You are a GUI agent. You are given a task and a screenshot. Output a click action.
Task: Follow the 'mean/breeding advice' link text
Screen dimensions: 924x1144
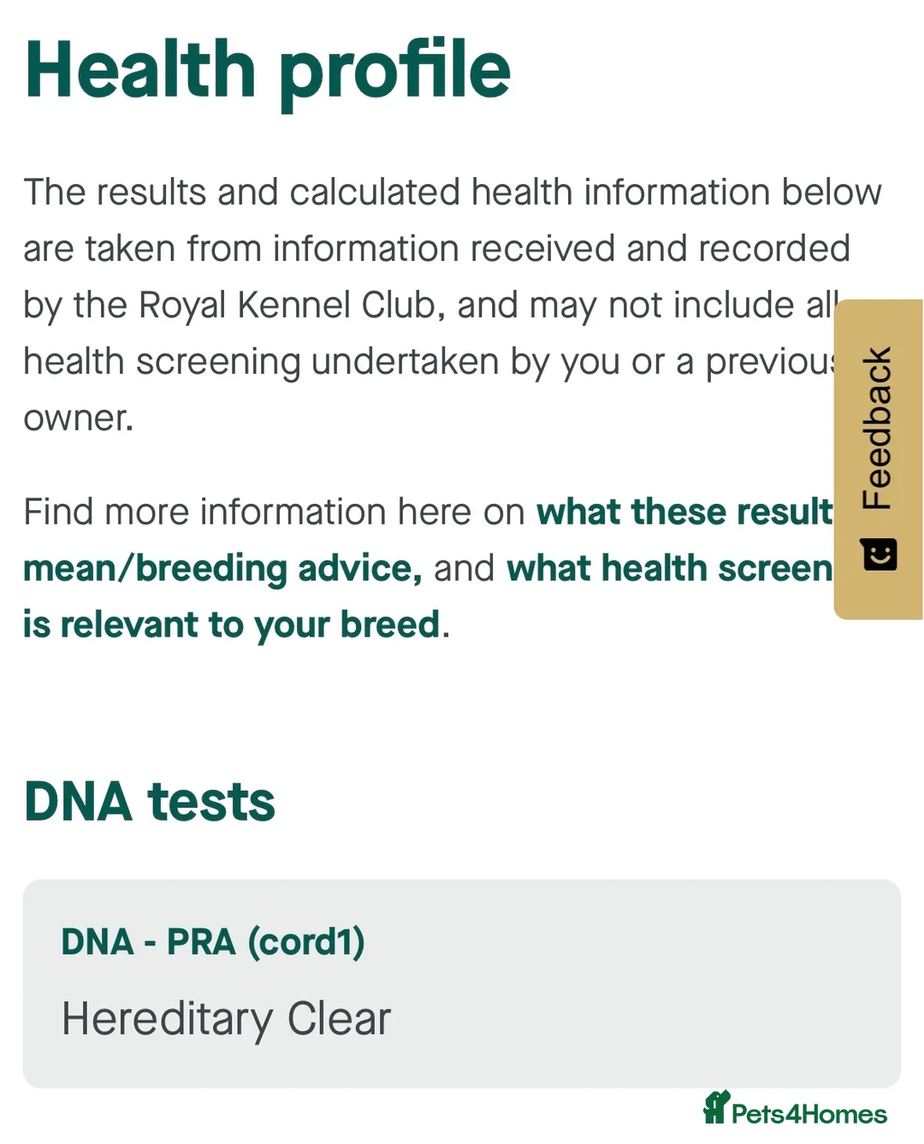222,569
